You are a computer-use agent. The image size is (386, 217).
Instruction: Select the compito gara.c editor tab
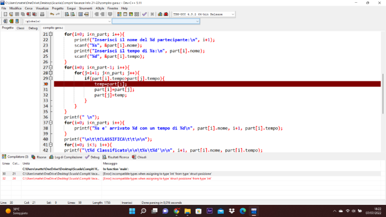(x=53, y=28)
